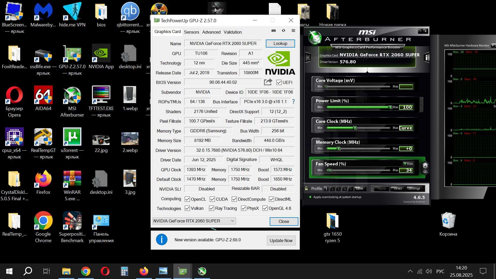Image resolution: width=496 pixels, height=279 pixels.
Task: Switch to the Graphics Card tab
Action: pyautogui.click(x=167, y=32)
